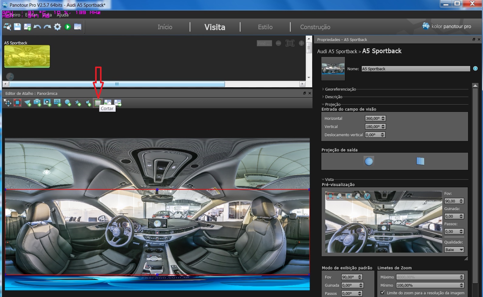Adjust the Vertical field of view stepper
Viewport: 483px width, 297px height.
(383, 126)
